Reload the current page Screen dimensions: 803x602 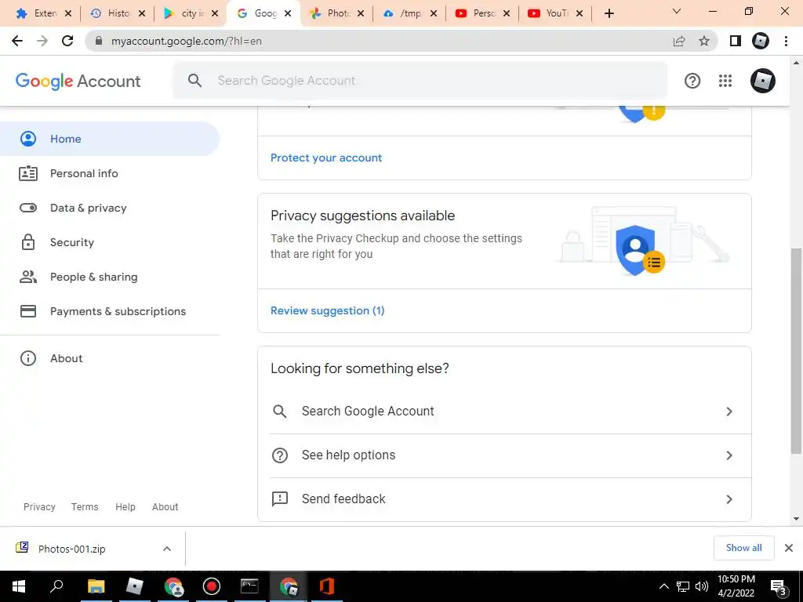click(67, 41)
